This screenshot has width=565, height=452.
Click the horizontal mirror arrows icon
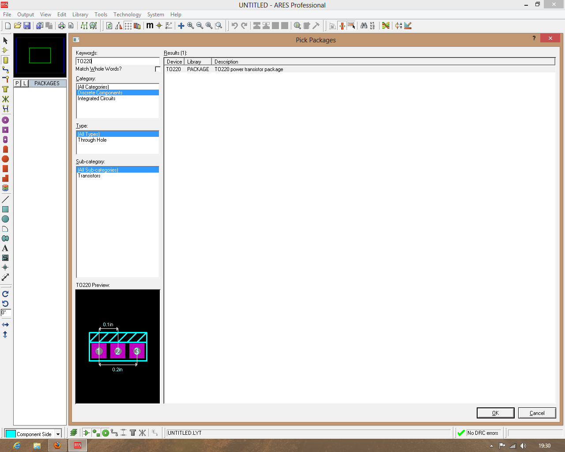(x=5, y=325)
